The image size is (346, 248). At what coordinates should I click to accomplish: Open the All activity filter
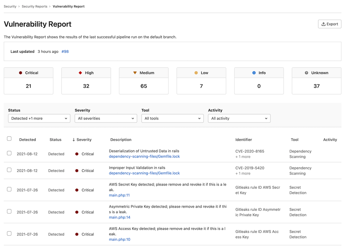tap(239, 118)
